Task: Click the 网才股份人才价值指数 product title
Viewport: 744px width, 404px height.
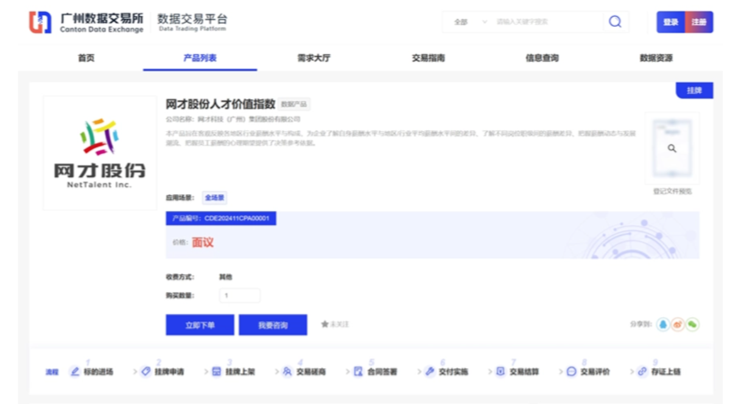Action: coord(220,104)
